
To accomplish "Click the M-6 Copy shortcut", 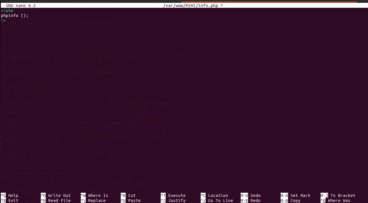I will pyautogui.click(x=291, y=201).
